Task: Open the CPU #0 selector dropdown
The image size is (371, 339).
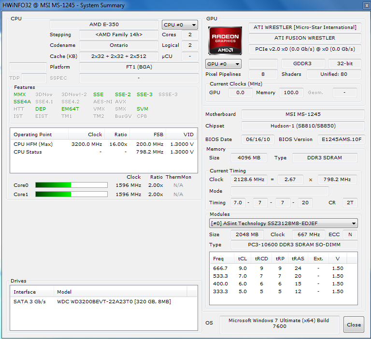Action: 180,25
